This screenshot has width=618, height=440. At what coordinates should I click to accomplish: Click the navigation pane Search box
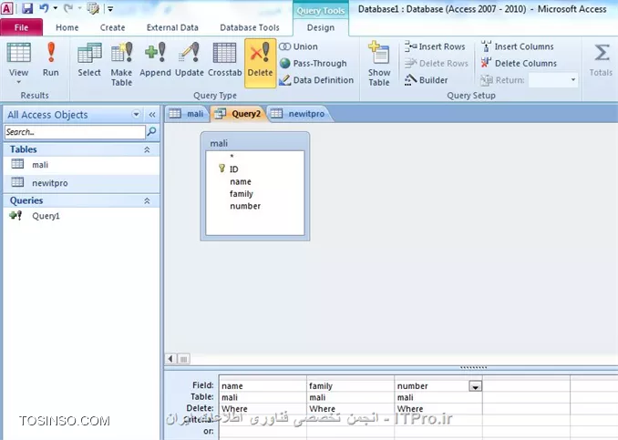(x=74, y=132)
